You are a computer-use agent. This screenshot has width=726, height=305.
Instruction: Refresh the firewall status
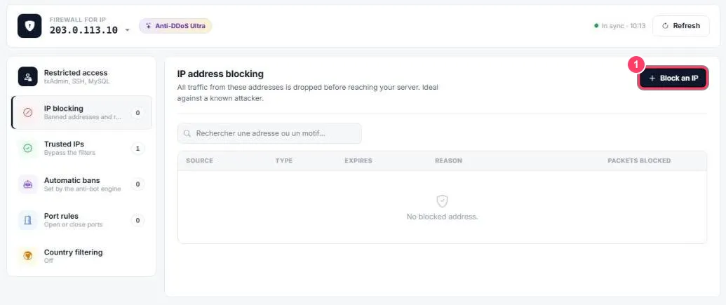point(680,26)
